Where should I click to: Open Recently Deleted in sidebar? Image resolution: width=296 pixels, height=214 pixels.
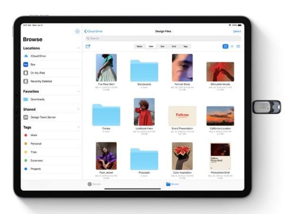point(41,81)
